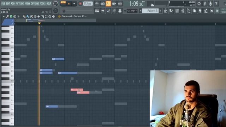Stop playback with the stop button
Image resolution: width=226 pixels, height=127 pixels.
coord(74,4)
